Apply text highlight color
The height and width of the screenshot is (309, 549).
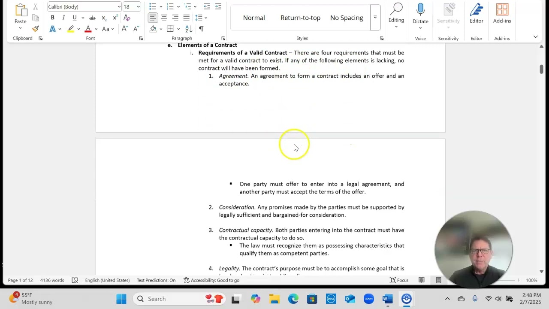(71, 29)
